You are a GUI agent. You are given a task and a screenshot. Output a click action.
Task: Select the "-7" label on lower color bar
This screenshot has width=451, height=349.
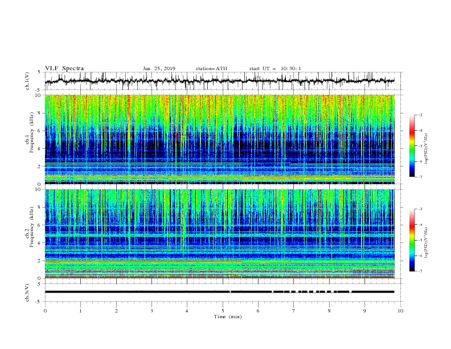point(420,271)
